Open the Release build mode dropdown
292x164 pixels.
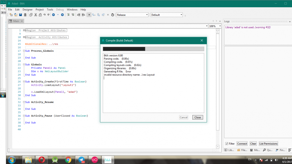132,15
